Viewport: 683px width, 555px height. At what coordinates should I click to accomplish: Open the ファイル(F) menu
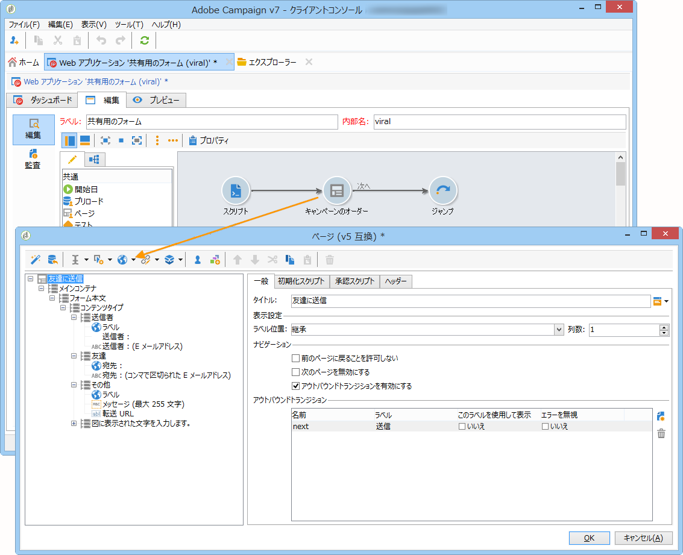24,24
